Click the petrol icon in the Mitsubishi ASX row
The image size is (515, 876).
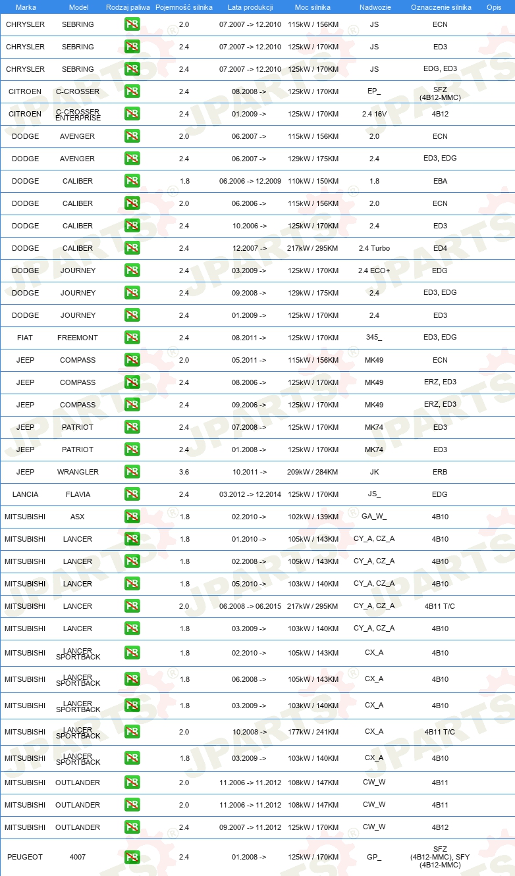coord(132,517)
